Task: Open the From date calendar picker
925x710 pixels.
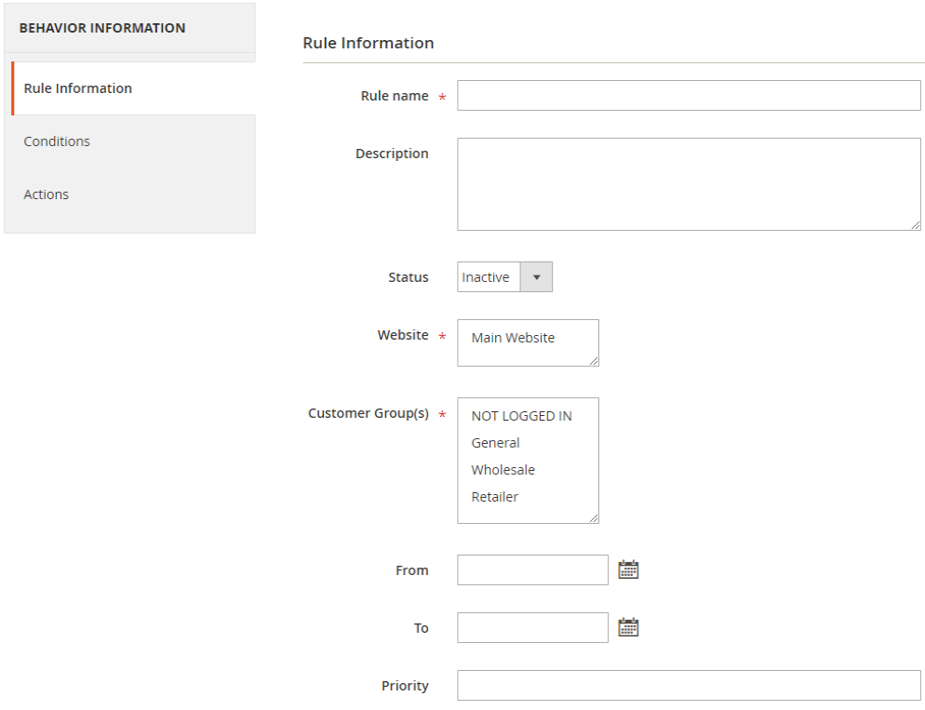Action: tap(628, 570)
